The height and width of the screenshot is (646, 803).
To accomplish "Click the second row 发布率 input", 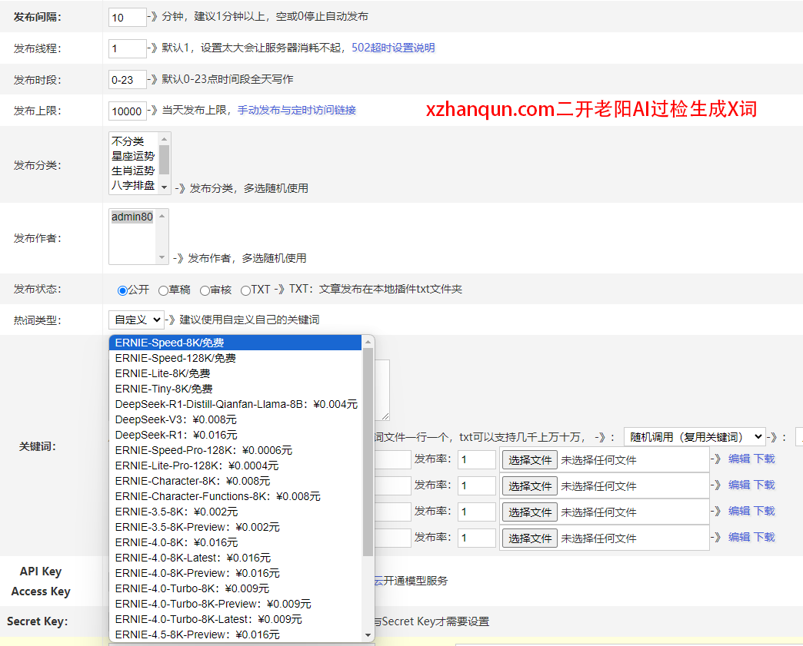I will [477, 486].
